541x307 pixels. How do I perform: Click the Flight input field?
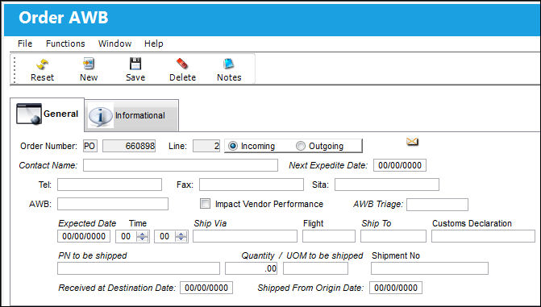(329, 236)
